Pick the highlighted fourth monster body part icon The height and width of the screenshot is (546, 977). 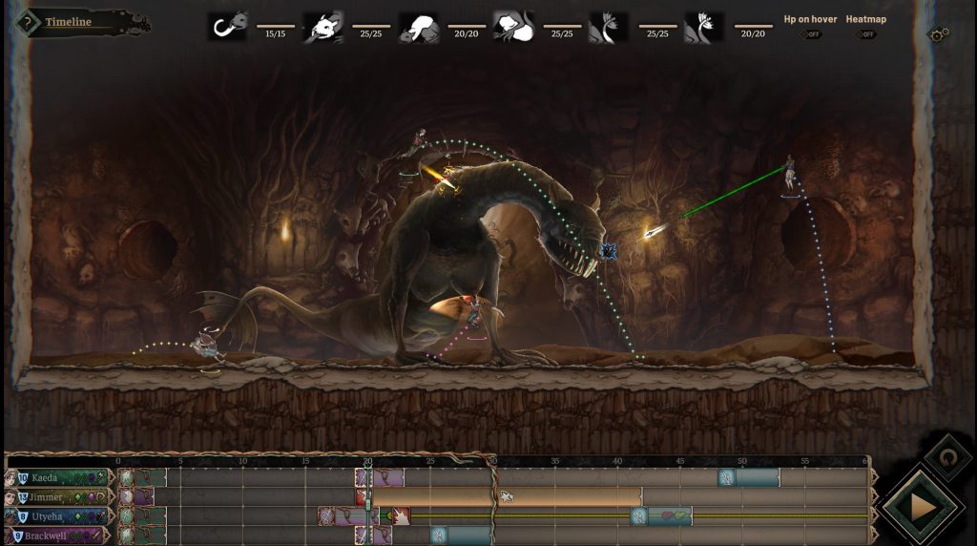point(513,26)
